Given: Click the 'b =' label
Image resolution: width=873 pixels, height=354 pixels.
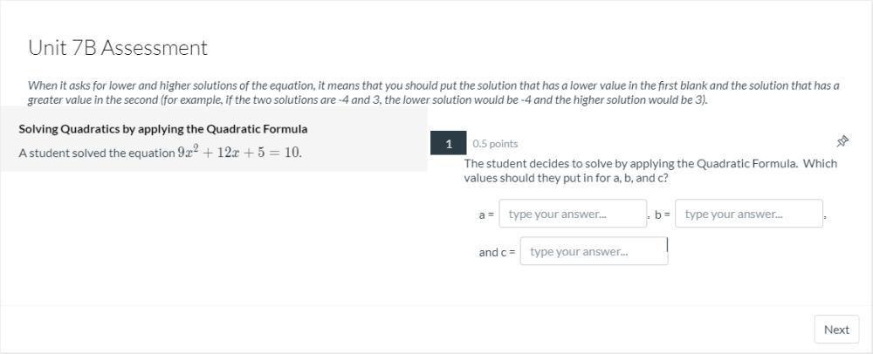Looking at the screenshot, I should click(x=663, y=214).
